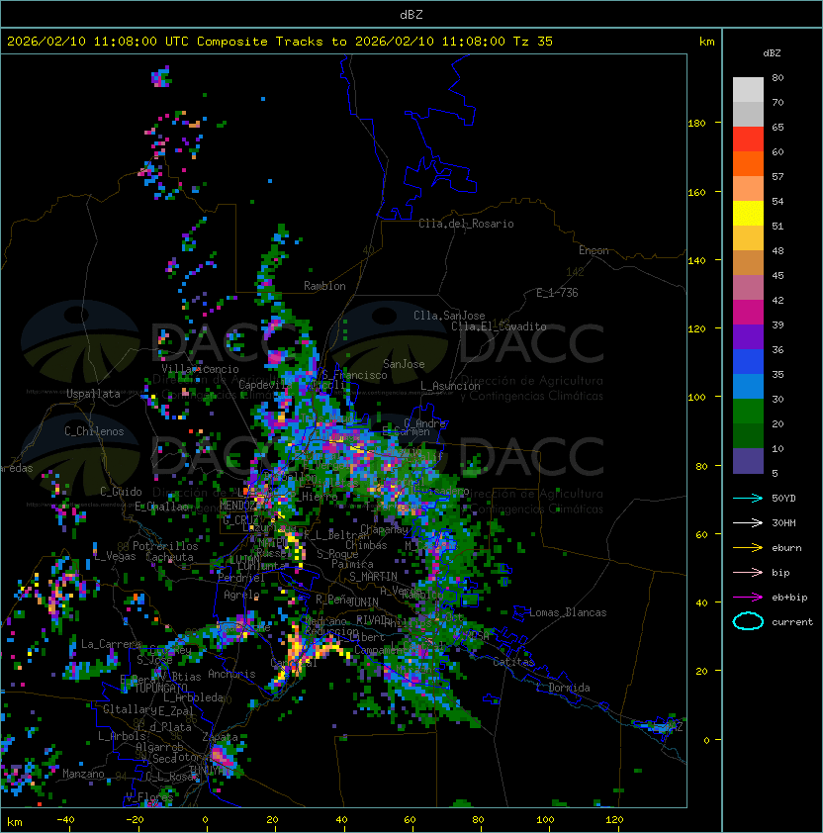Click the 100 km tick on vertical axis
The height and width of the screenshot is (833, 823).
pos(696,398)
